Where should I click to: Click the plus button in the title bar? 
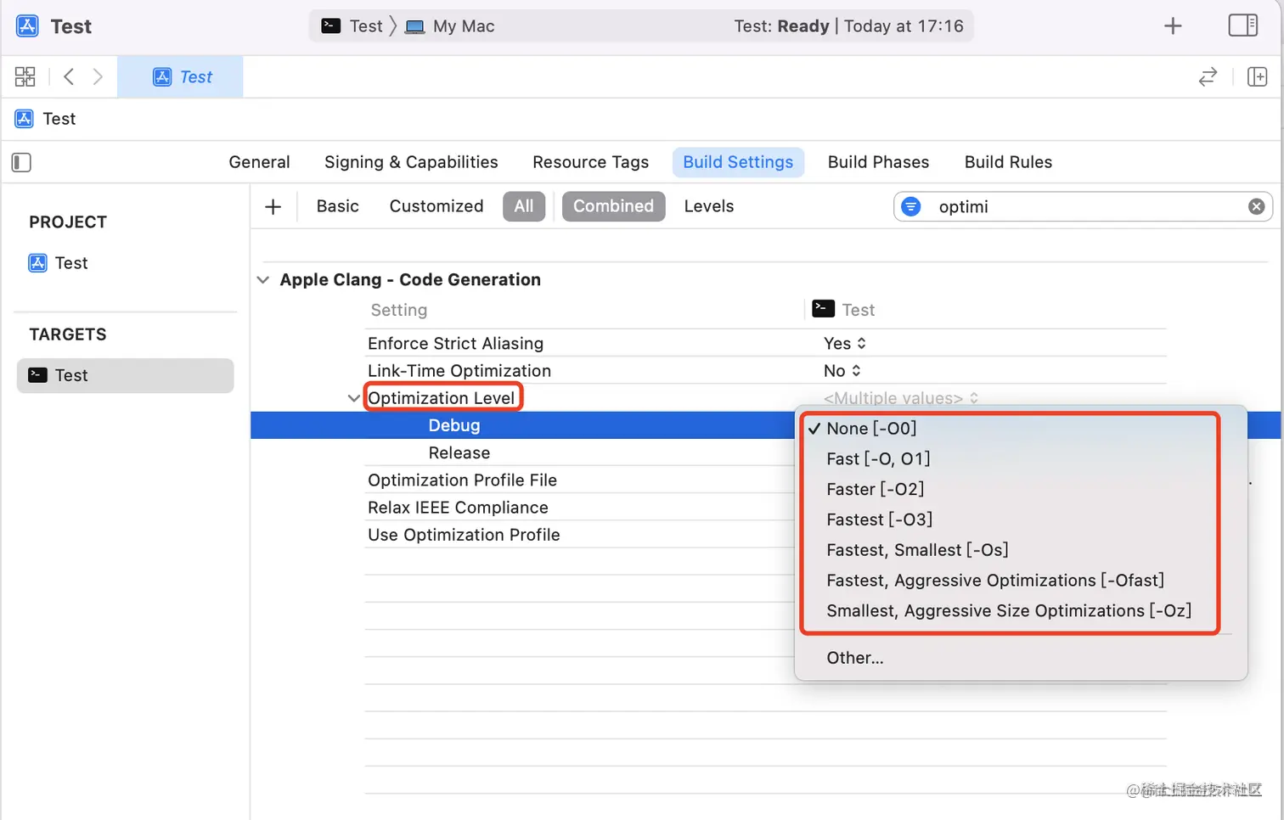[x=1173, y=26]
